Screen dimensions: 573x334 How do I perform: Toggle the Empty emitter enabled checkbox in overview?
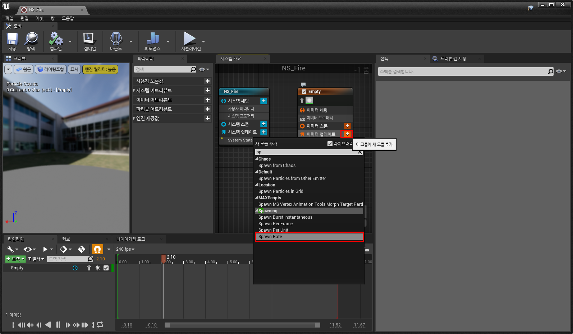tap(304, 92)
